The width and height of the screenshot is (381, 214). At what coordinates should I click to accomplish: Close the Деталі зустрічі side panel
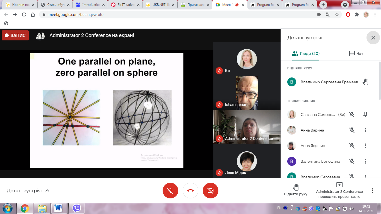click(373, 38)
